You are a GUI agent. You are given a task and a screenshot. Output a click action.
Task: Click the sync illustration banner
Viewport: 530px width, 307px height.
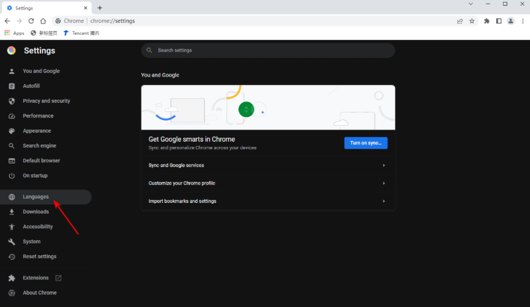268,107
